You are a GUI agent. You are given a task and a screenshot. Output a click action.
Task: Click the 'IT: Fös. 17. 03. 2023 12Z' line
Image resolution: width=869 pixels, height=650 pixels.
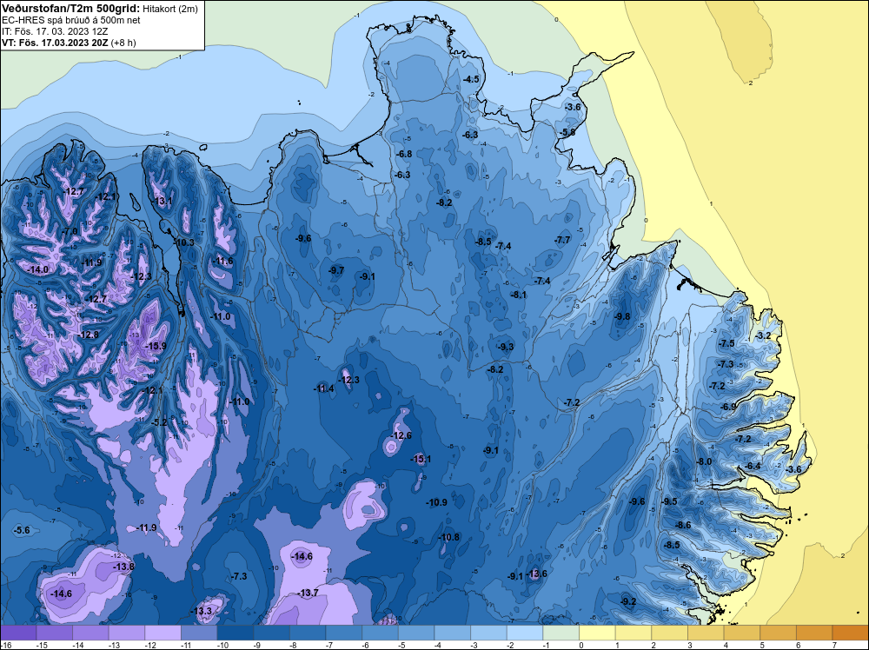click(x=55, y=31)
